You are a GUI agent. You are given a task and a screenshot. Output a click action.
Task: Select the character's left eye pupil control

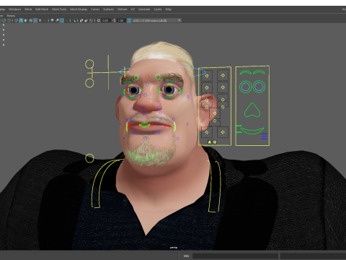pos(169,90)
